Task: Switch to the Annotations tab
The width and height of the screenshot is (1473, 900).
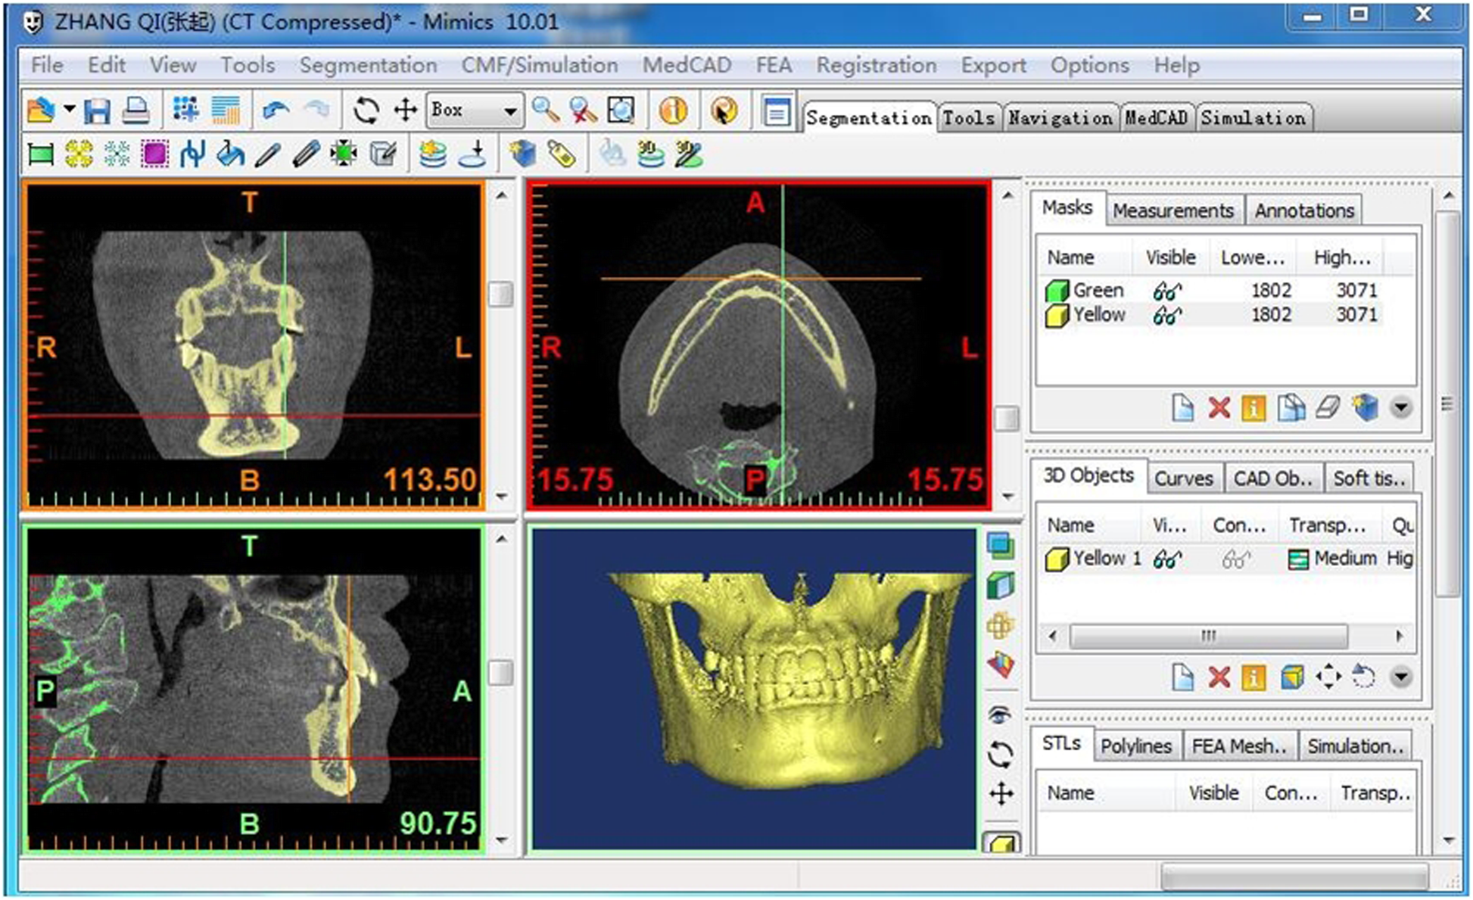Action: coord(1303,210)
